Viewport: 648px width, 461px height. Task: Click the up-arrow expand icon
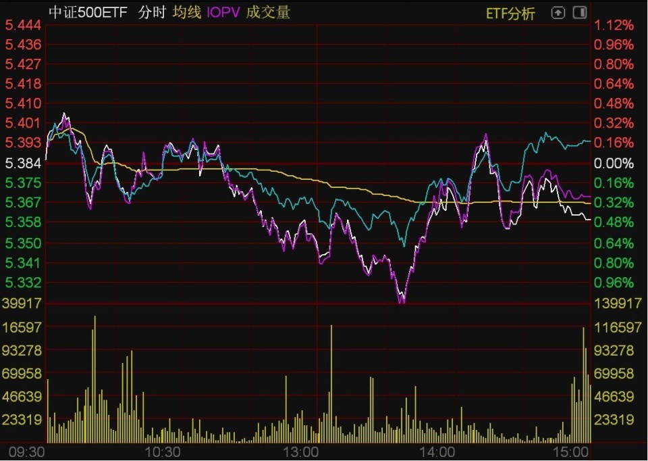(558, 13)
